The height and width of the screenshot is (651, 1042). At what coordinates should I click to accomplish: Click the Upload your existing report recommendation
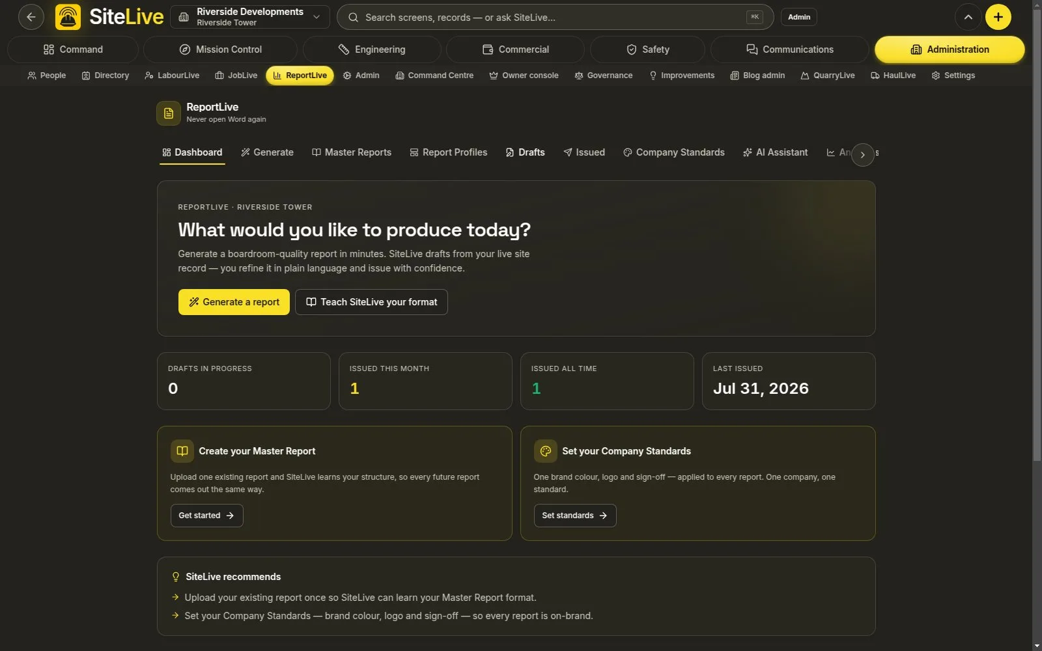pyautogui.click(x=360, y=598)
